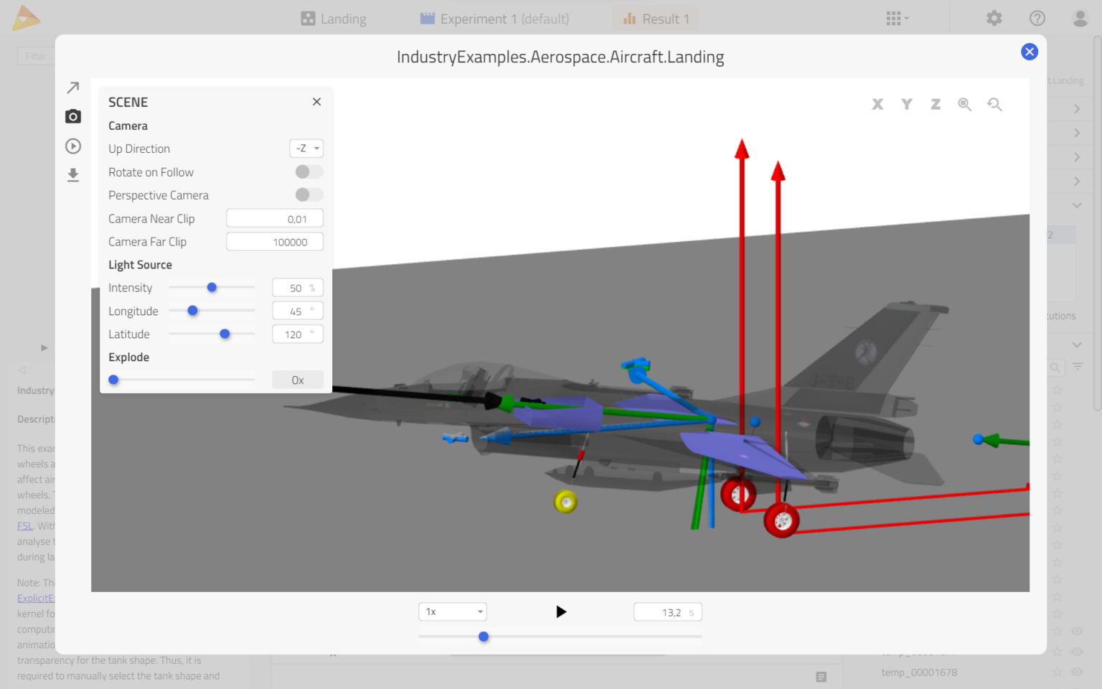Switch to the Result 1 tab

pyautogui.click(x=656, y=19)
